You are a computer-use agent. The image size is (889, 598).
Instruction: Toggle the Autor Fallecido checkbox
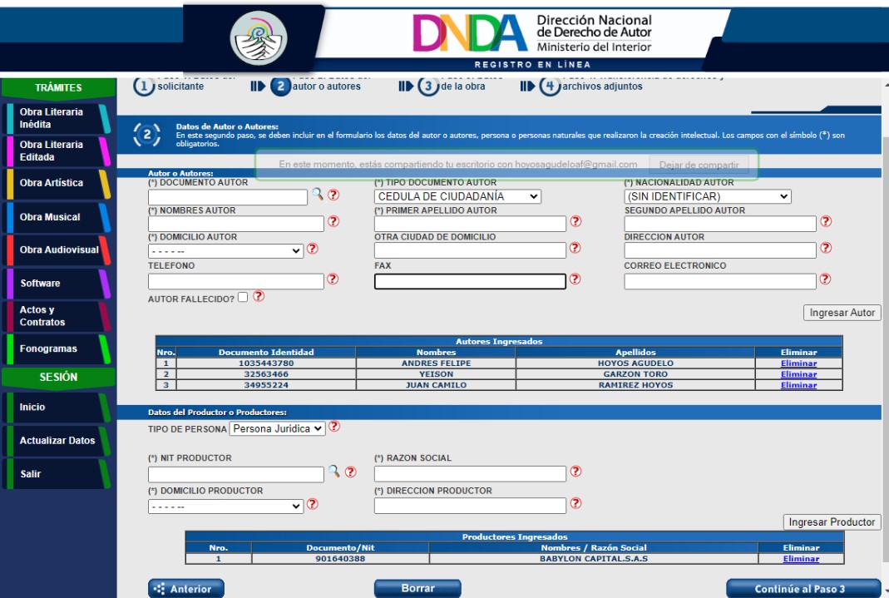[243, 297]
